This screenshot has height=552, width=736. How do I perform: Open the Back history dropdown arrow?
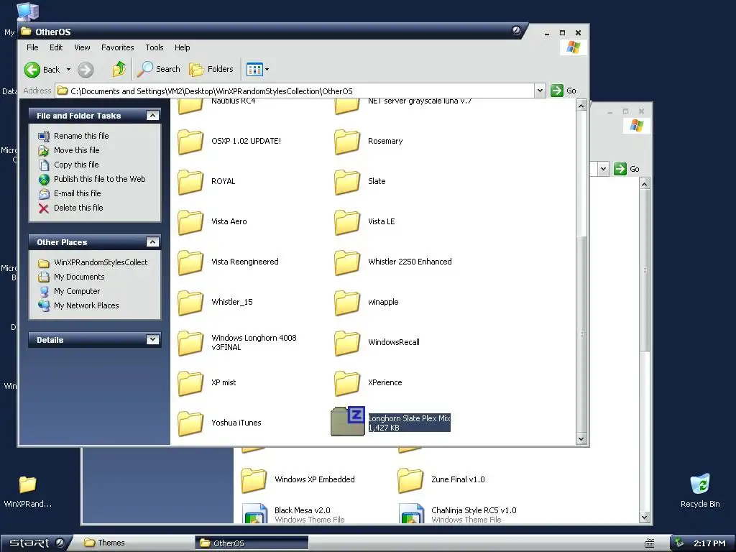pyautogui.click(x=68, y=70)
